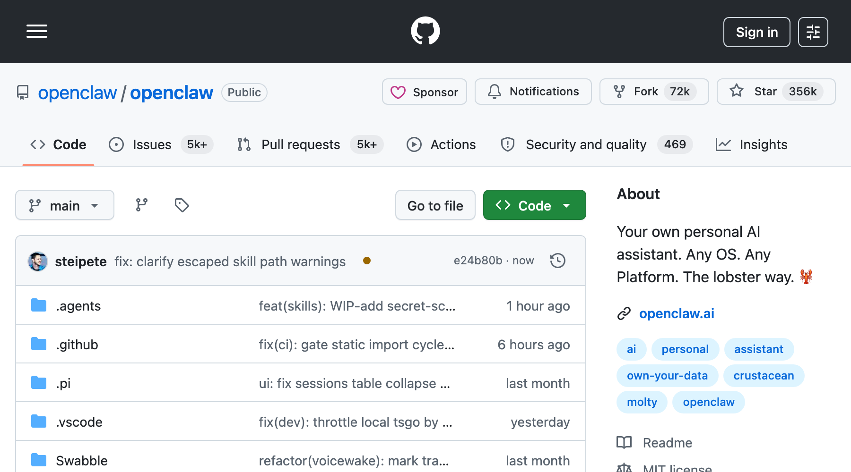Sponsor the openclaw project
851x472 pixels.
click(x=424, y=92)
